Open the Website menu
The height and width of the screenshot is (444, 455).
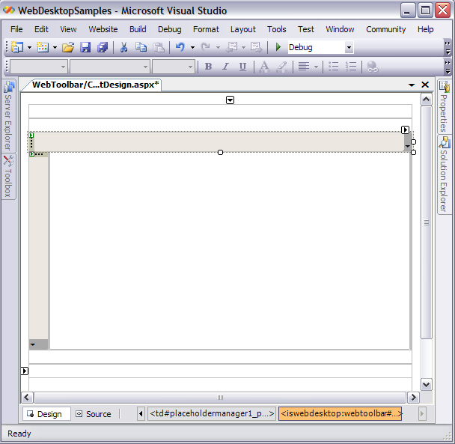103,29
